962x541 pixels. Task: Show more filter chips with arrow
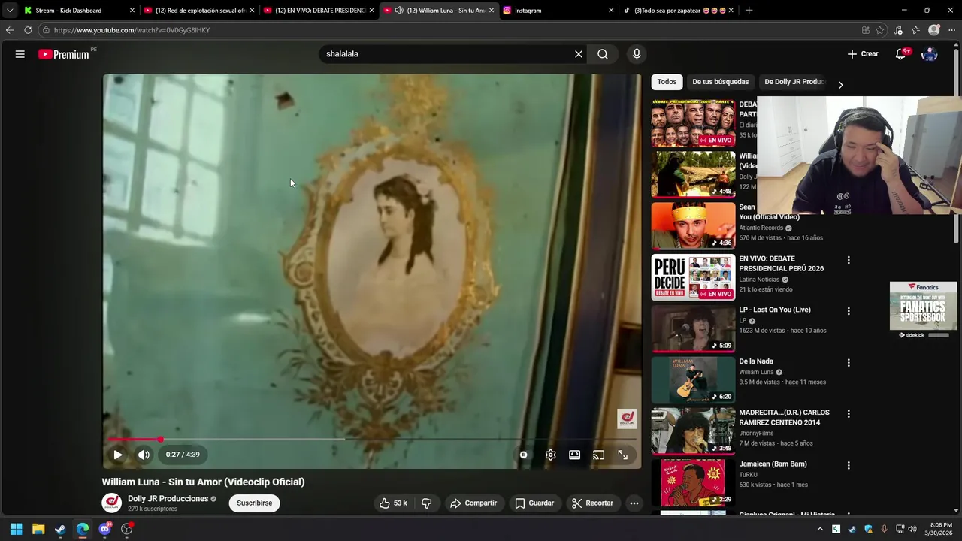[840, 84]
